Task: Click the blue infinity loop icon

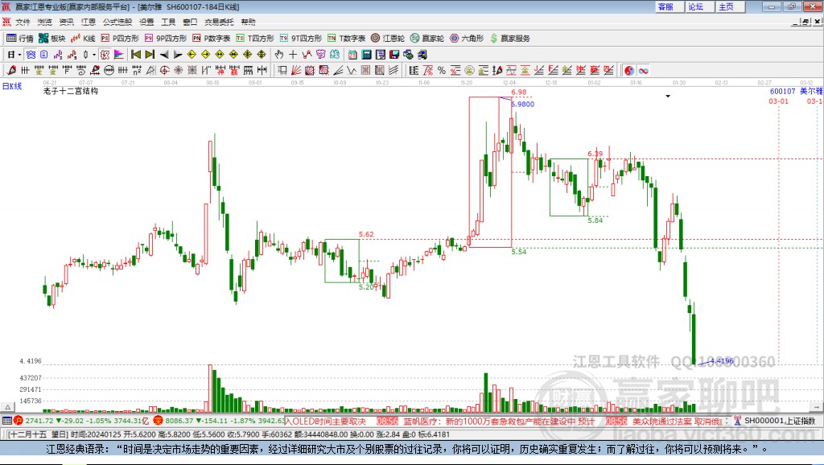Action: [643, 71]
